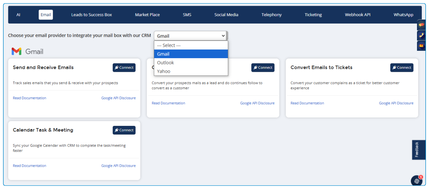
Task: Open Google API Disclosure for Calendar Task & Meeting
Action: click(x=118, y=165)
